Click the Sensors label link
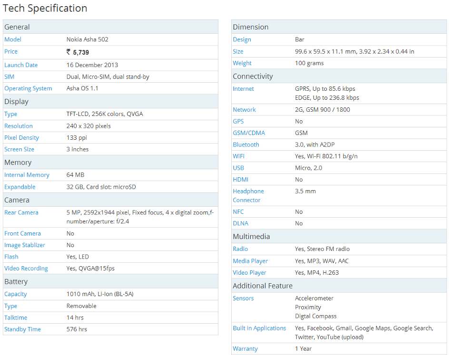Viewport: 452px width, 355px height. point(243,298)
